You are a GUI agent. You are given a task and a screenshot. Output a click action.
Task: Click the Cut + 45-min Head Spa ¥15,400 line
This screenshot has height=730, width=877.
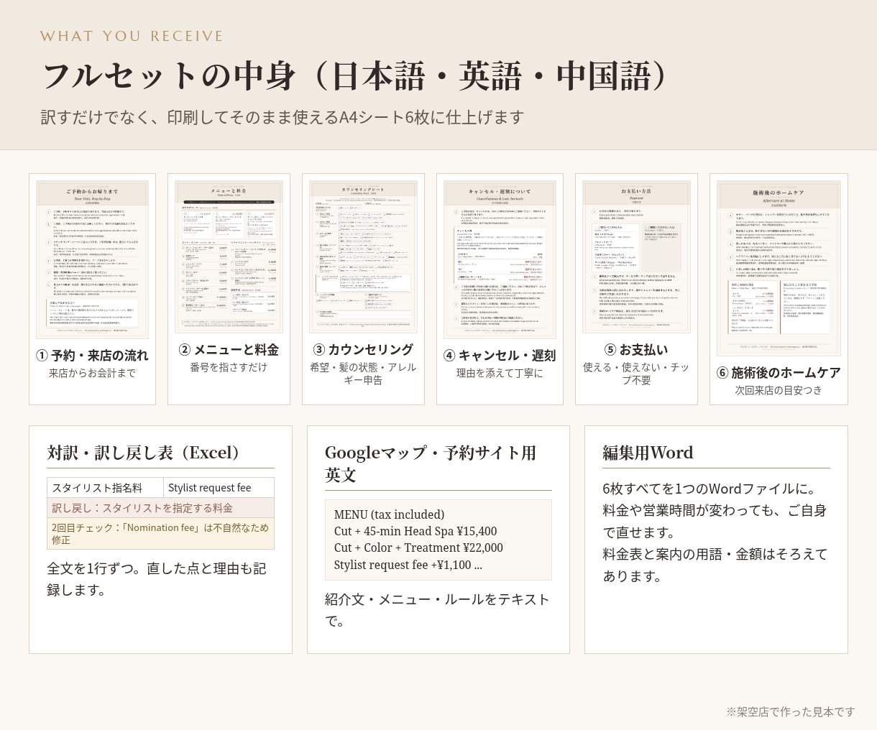click(415, 531)
